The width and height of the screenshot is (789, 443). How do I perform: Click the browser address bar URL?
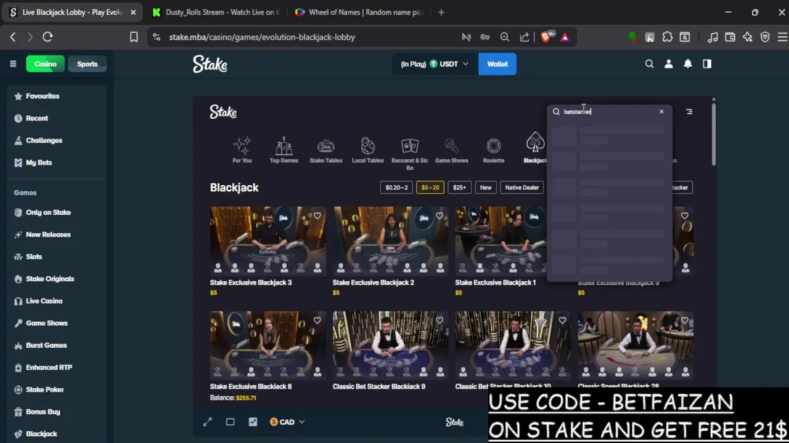(262, 37)
